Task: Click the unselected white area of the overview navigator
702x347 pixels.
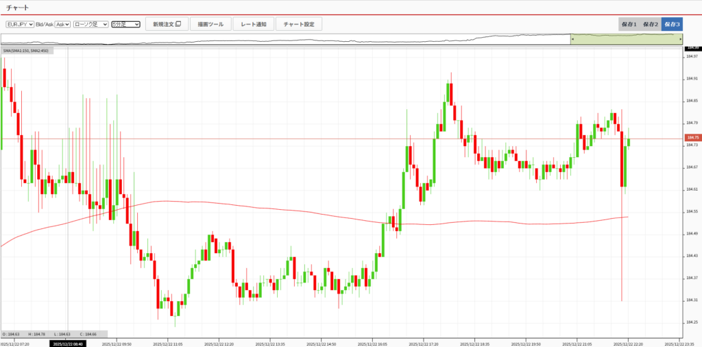Action: pyautogui.click(x=274, y=40)
